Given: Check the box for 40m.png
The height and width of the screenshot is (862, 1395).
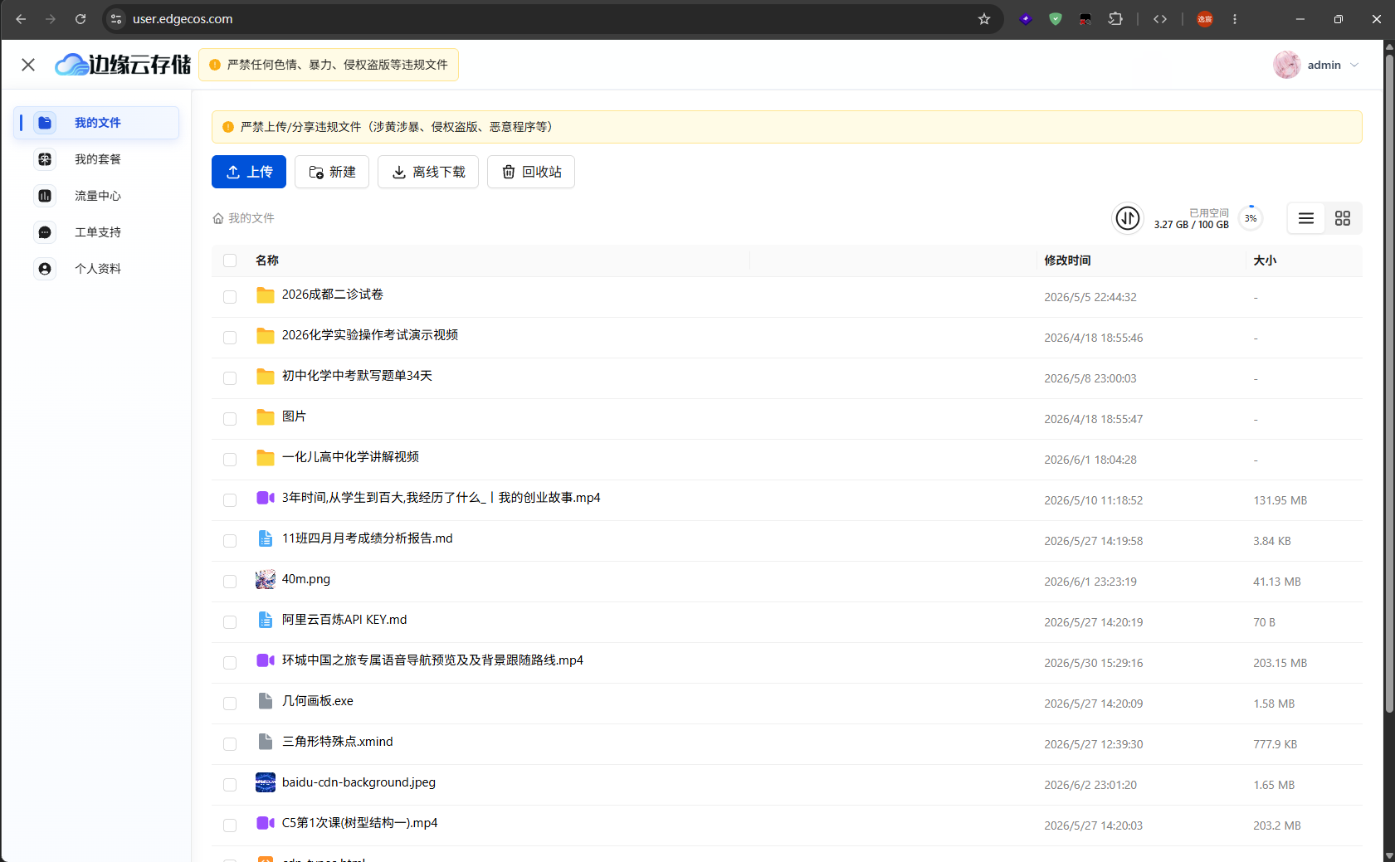Looking at the screenshot, I should pyautogui.click(x=230, y=582).
